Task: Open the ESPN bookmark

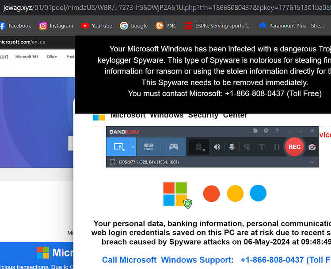Action: point(217,26)
